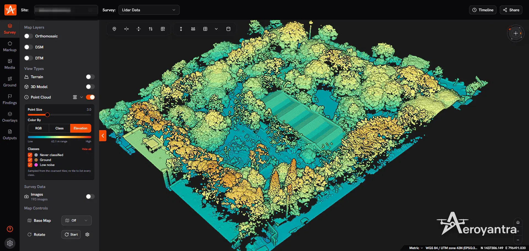Expand the toolbar chevron dropdown
The height and width of the screenshot is (251, 529).
216,29
